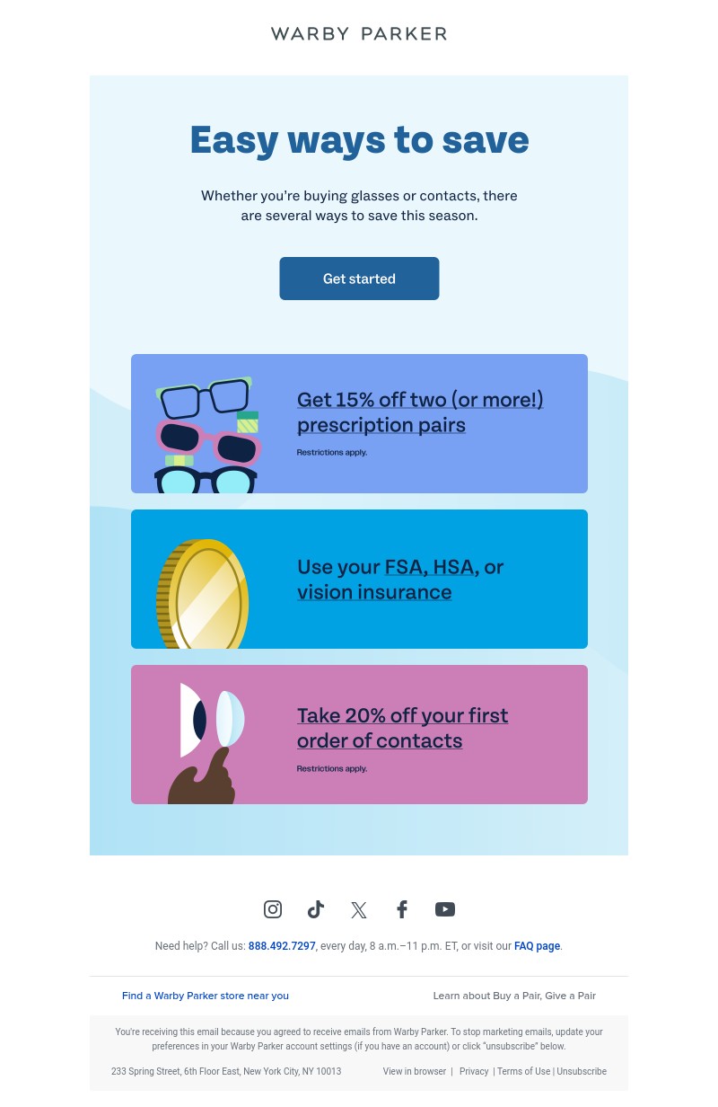
Task: Unsubscribe from marketing emails
Action: 582,1071
